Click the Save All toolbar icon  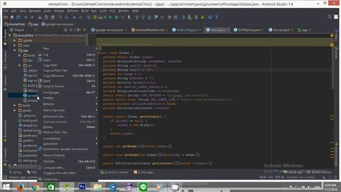pos(12,17)
